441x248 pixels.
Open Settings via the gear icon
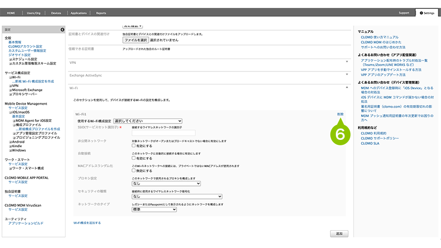point(421,13)
